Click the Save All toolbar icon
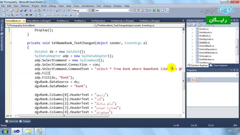The width and height of the screenshot is (240, 135). pos(25,10)
